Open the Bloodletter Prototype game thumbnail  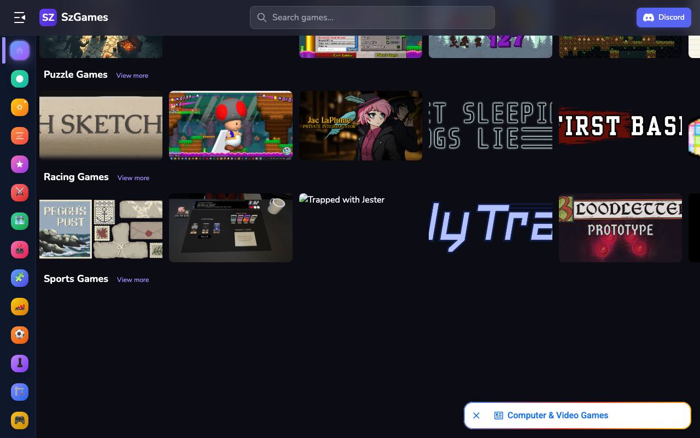[x=620, y=228]
